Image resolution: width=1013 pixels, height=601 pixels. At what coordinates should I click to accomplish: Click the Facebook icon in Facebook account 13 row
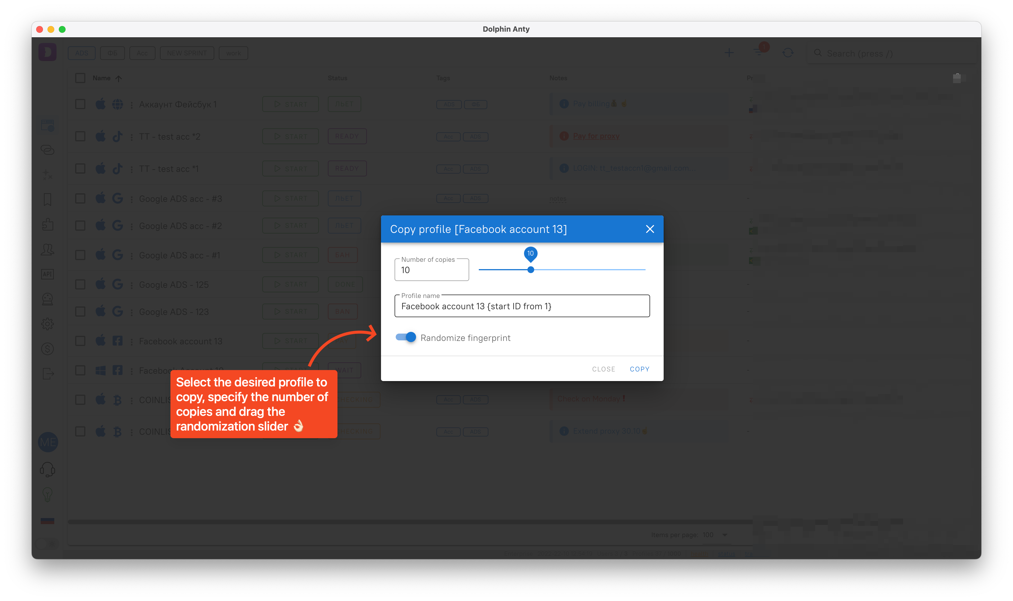117,341
